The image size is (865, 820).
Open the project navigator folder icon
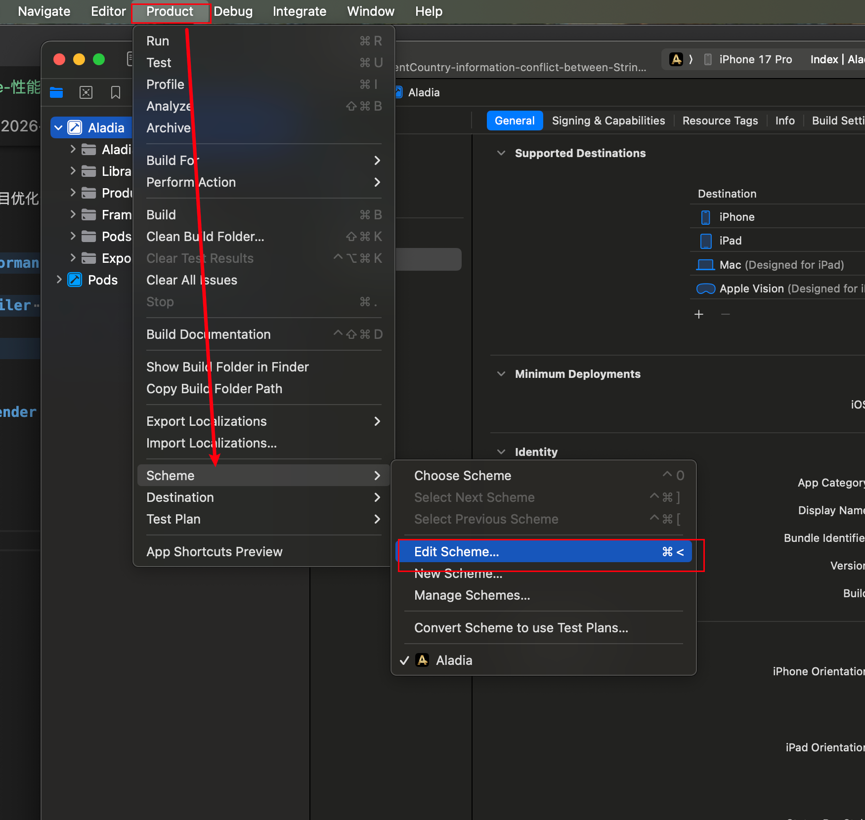56,92
